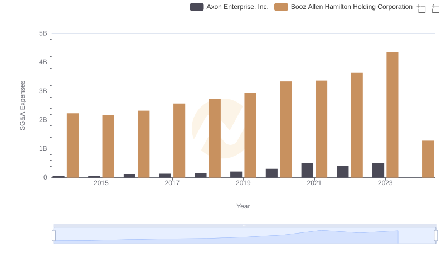
Task: Click the 2023 Booz Allen bar
Action: coord(392,115)
